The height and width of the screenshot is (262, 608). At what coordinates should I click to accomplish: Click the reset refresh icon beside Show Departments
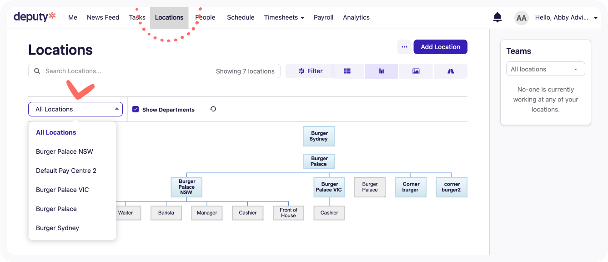tap(213, 109)
